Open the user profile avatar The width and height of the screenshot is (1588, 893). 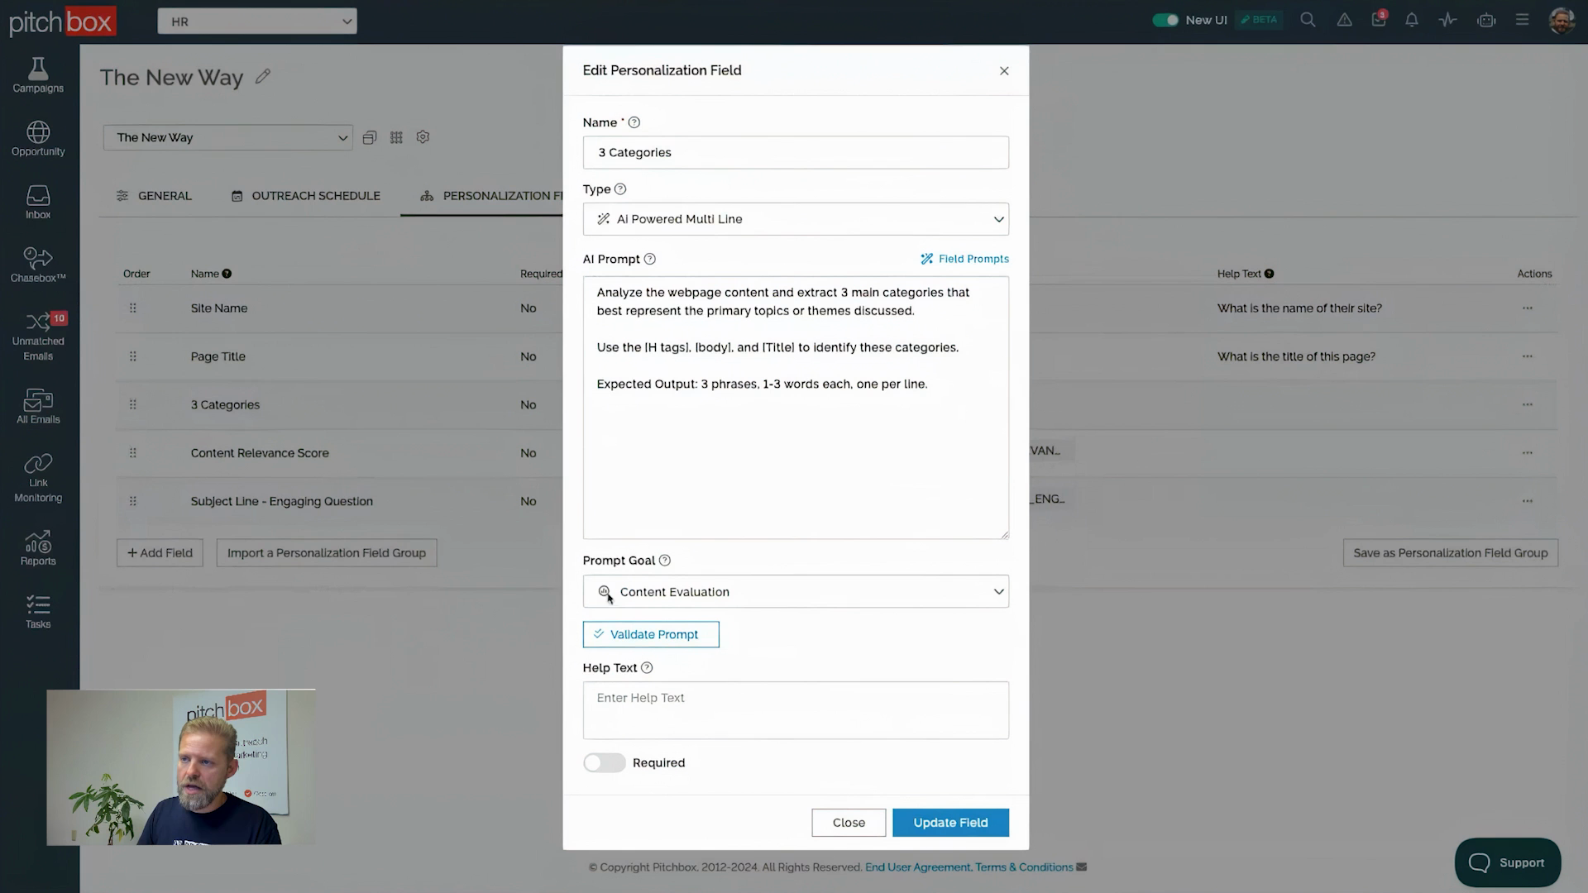click(1562, 21)
